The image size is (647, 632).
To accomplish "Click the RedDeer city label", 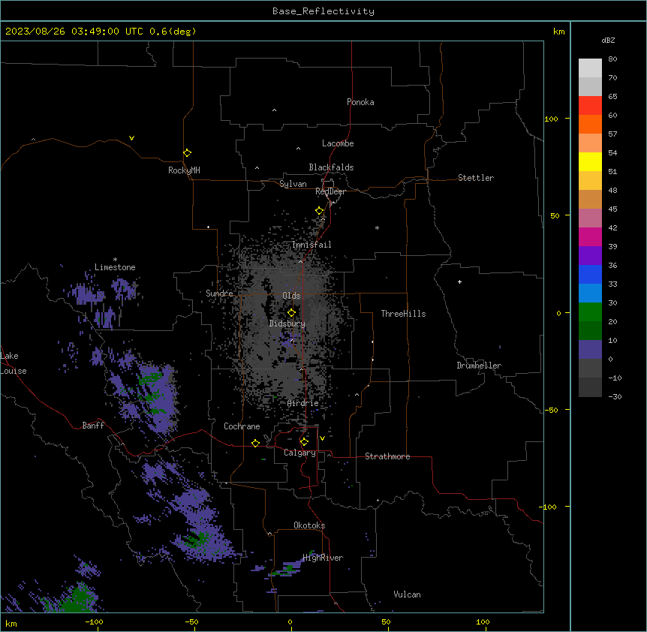I will pyautogui.click(x=330, y=191).
